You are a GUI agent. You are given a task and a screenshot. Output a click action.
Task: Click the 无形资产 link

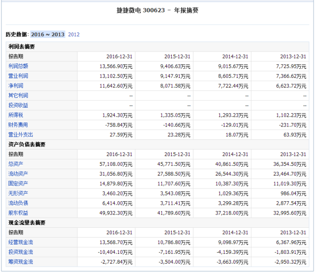pos(18,193)
